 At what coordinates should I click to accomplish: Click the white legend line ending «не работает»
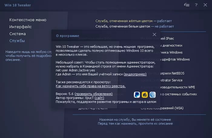(135, 26)
